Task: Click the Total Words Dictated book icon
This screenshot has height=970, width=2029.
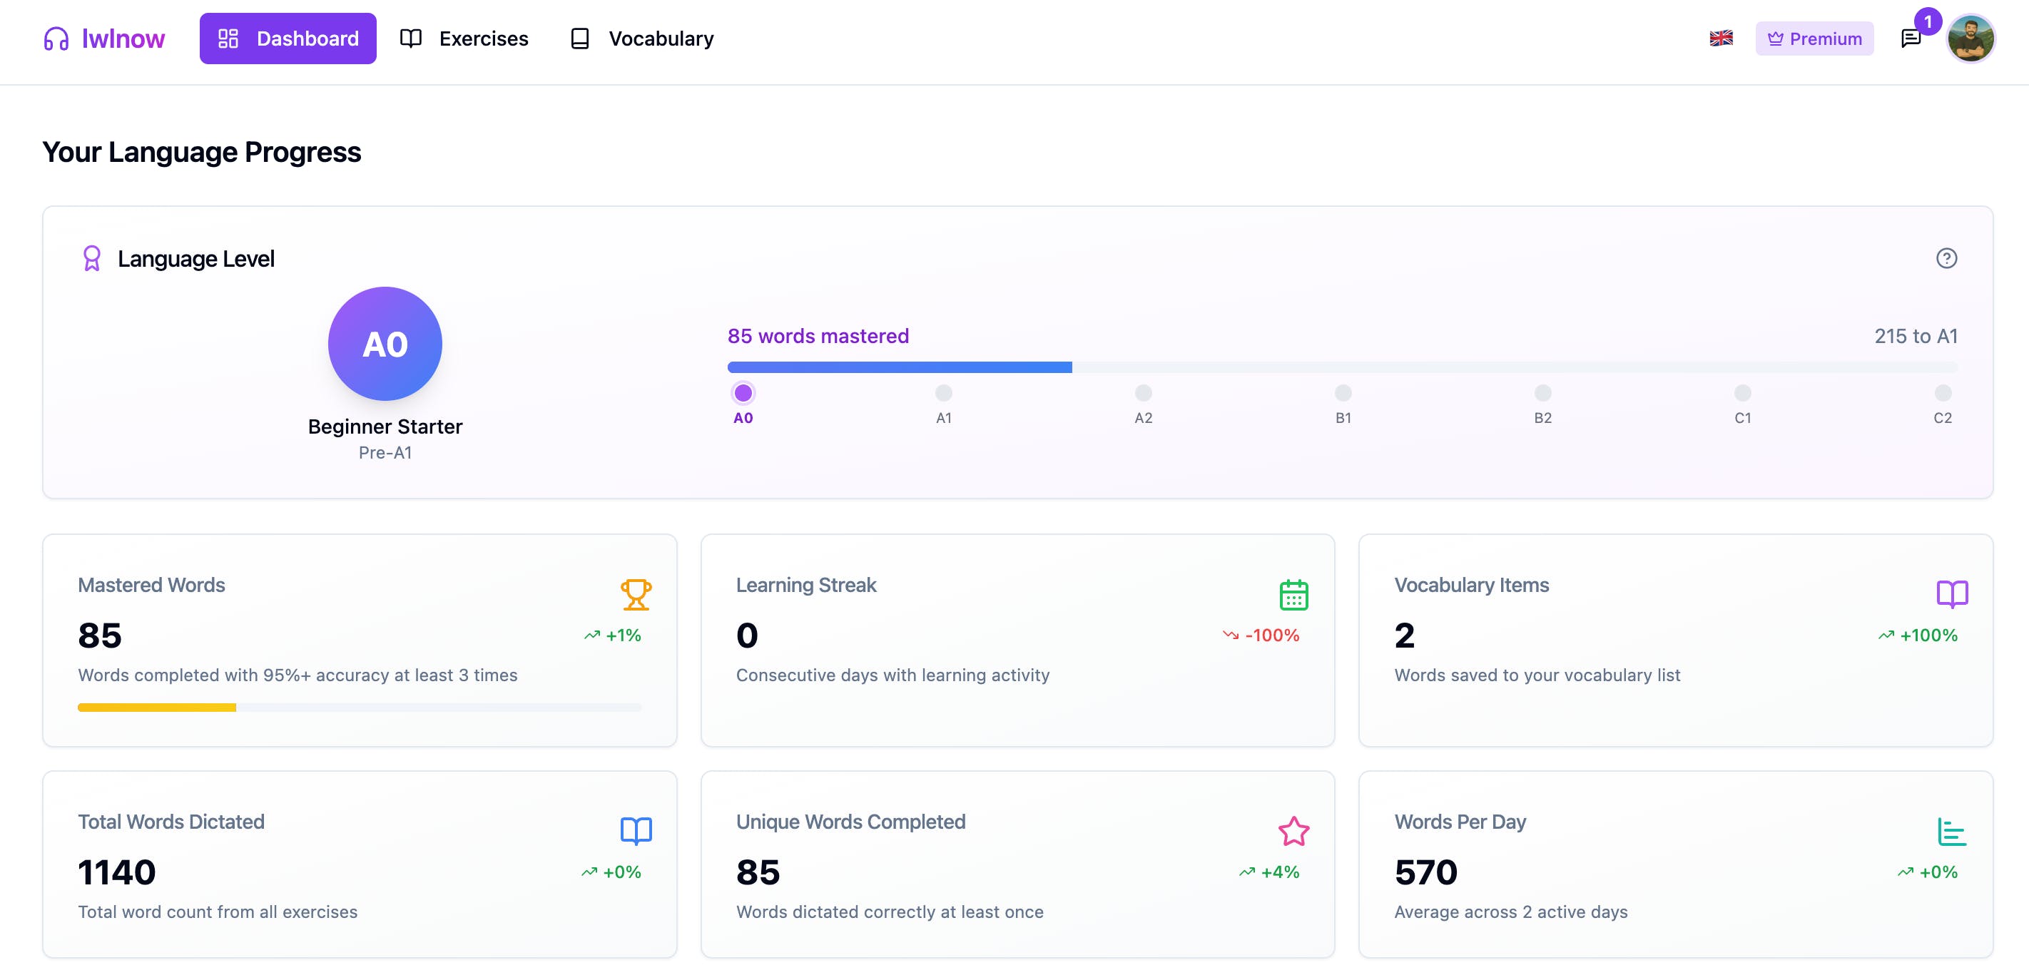Action: click(636, 832)
